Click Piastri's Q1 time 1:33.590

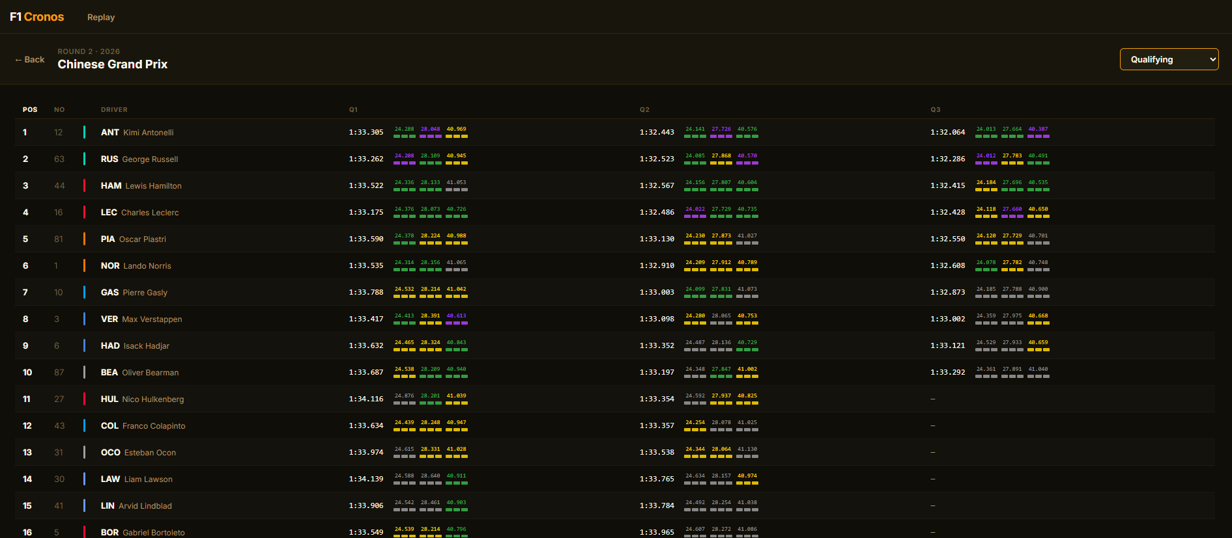point(366,239)
